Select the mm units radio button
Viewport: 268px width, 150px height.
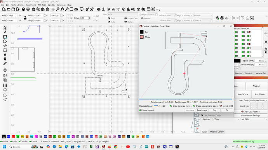[x=94, y=16]
